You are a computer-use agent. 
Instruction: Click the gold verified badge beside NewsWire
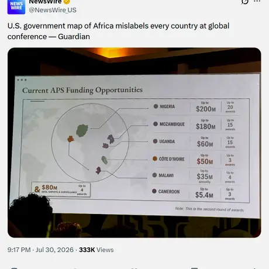(x=67, y=2)
